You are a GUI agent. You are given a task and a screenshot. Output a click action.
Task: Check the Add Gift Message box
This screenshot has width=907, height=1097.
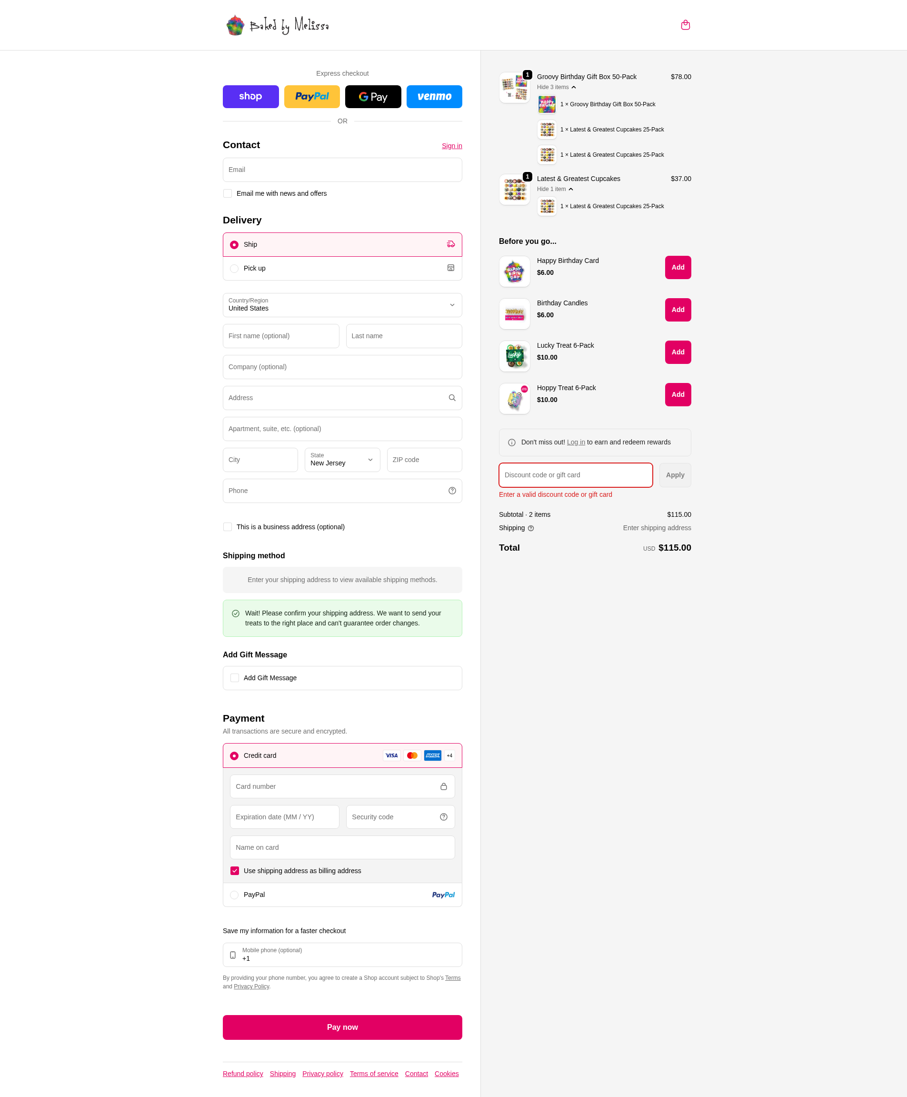(235, 678)
